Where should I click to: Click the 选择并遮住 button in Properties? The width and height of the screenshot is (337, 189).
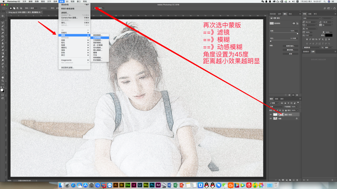pyautogui.click(x=290, y=46)
